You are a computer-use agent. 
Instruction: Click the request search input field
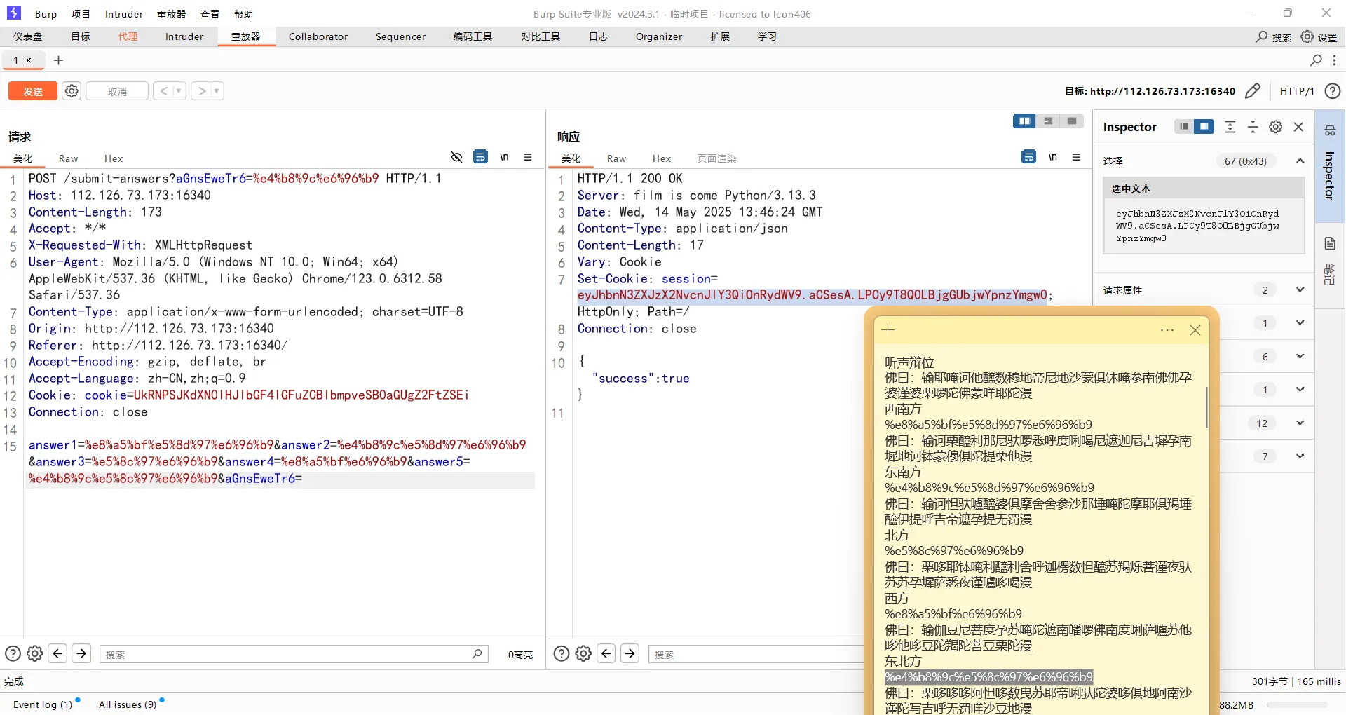[294, 654]
